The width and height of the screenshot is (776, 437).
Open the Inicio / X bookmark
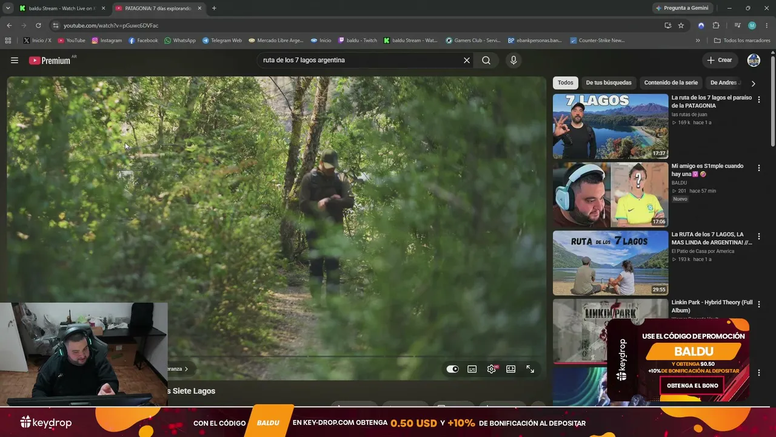pyautogui.click(x=38, y=41)
